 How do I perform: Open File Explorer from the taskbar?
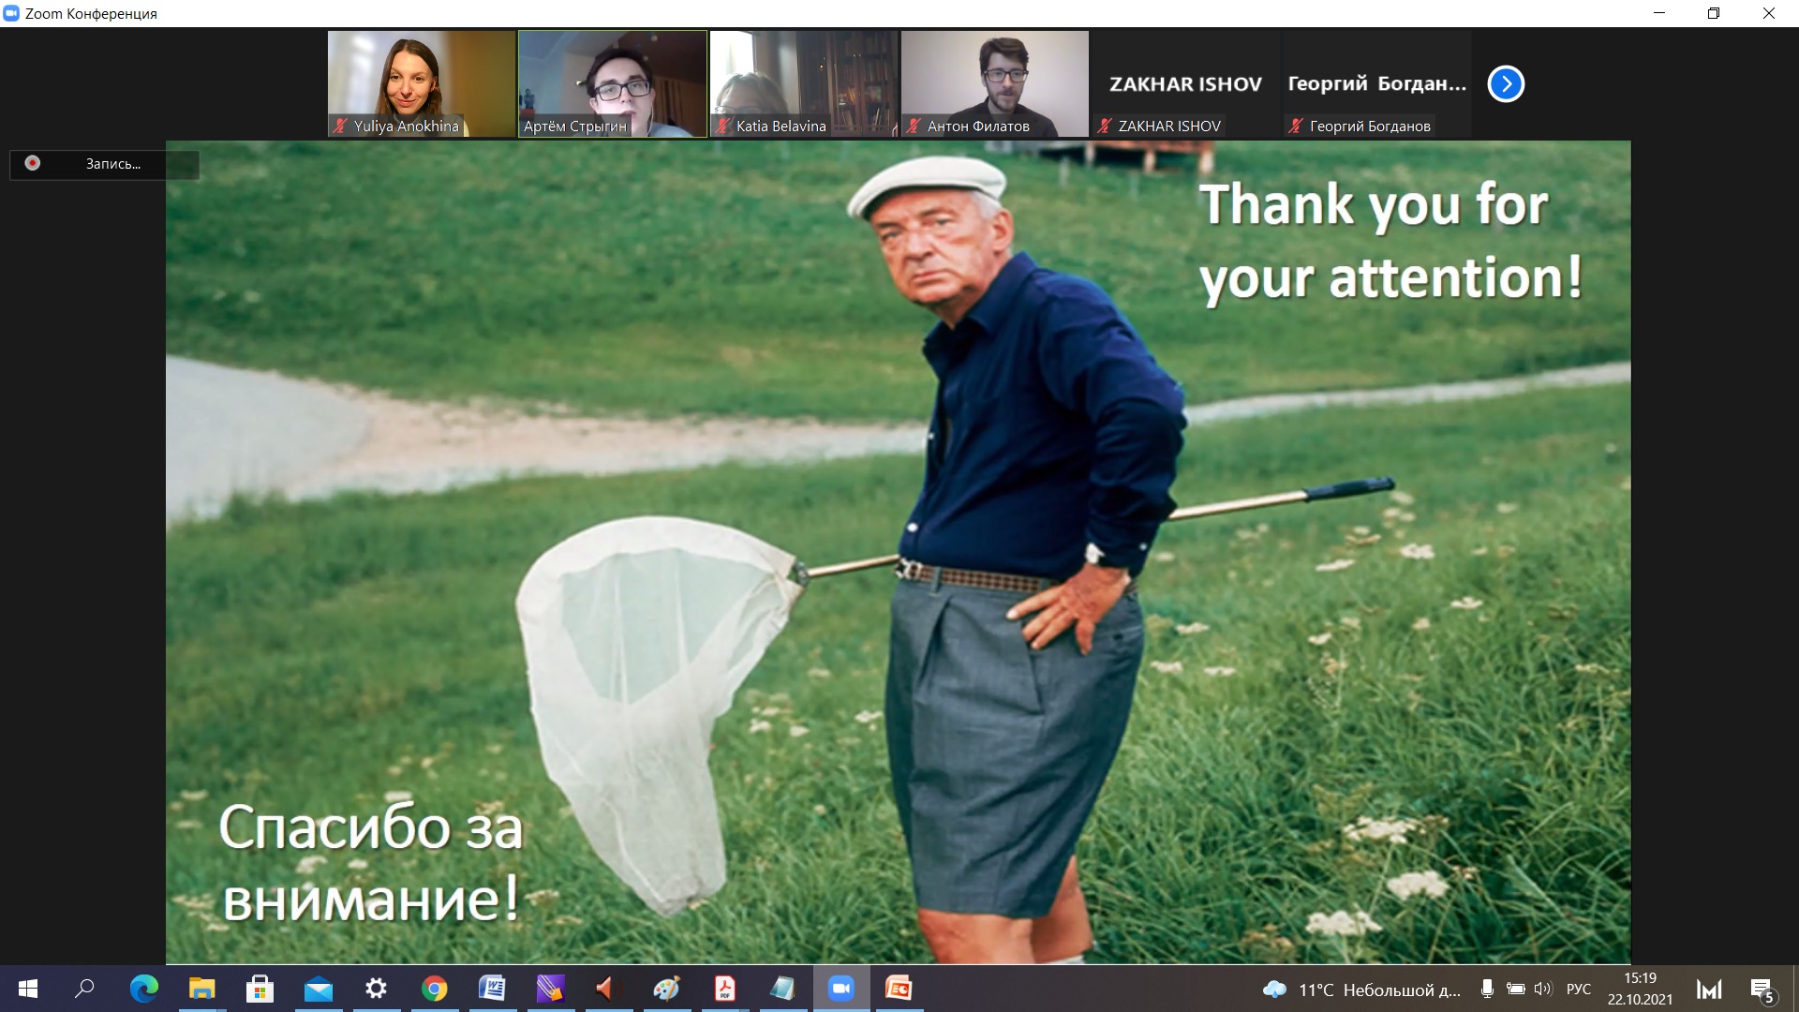tap(201, 989)
